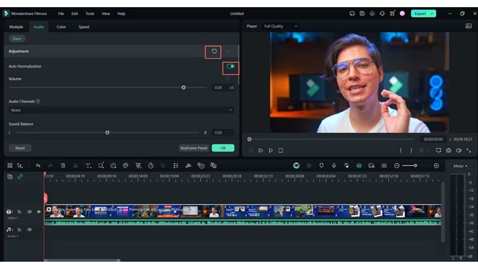Toggle the green auto link chain icon
Screen dimensions: 478x269
pyautogui.click(x=20, y=176)
